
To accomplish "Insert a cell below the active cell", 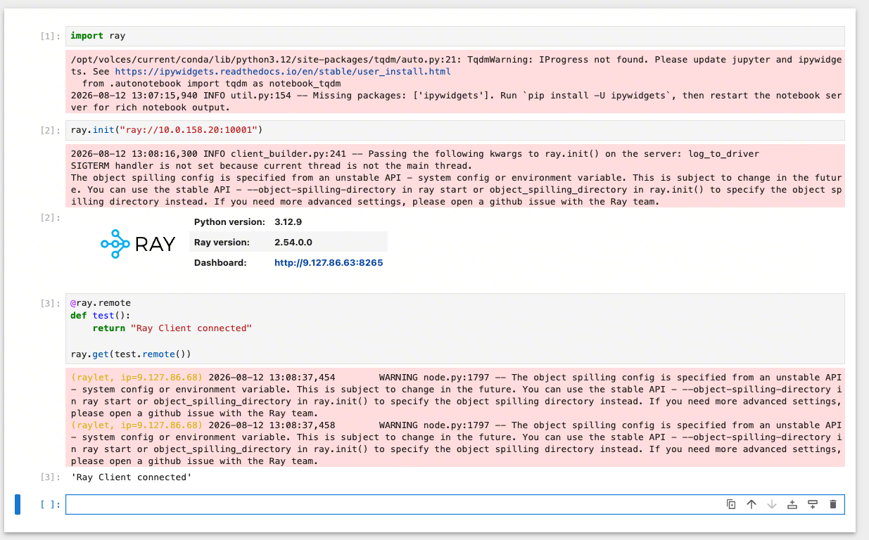I will coord(813,504).
